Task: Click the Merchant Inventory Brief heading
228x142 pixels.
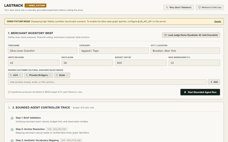Action: click(x=31, y=33)
